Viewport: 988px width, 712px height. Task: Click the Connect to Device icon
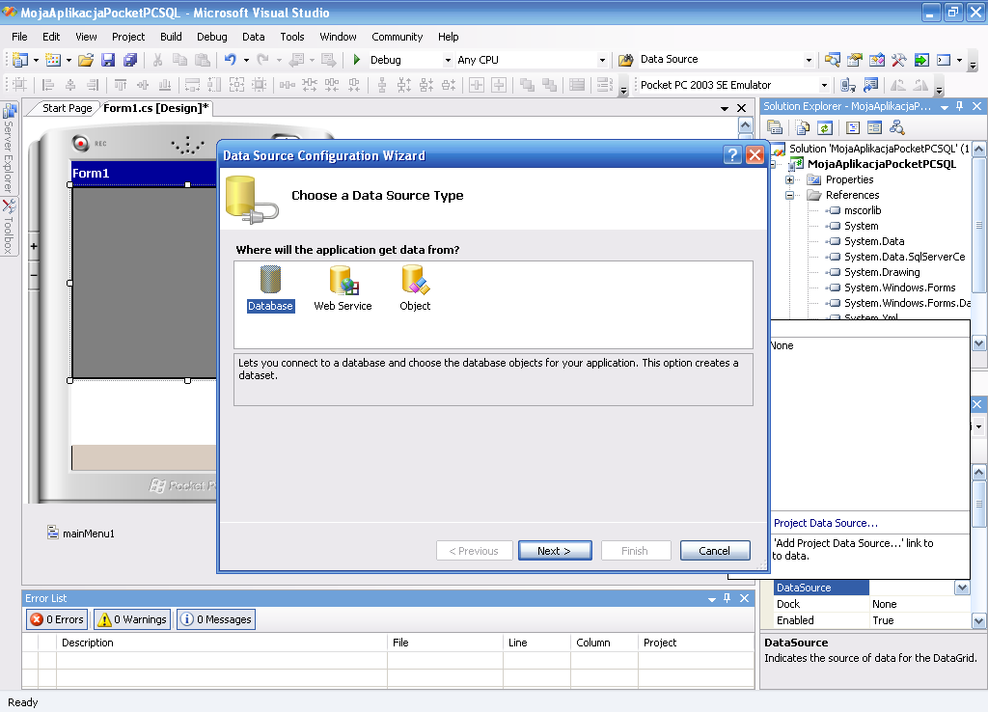click(x=848, y=85)
